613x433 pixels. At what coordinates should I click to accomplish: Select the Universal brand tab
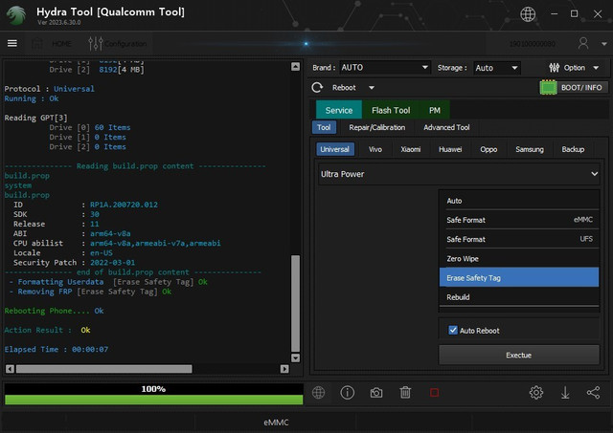point(334,149)
